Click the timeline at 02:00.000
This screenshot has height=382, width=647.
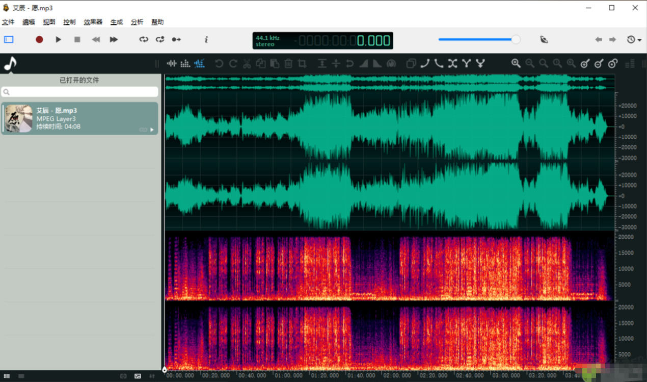[398, 375]
